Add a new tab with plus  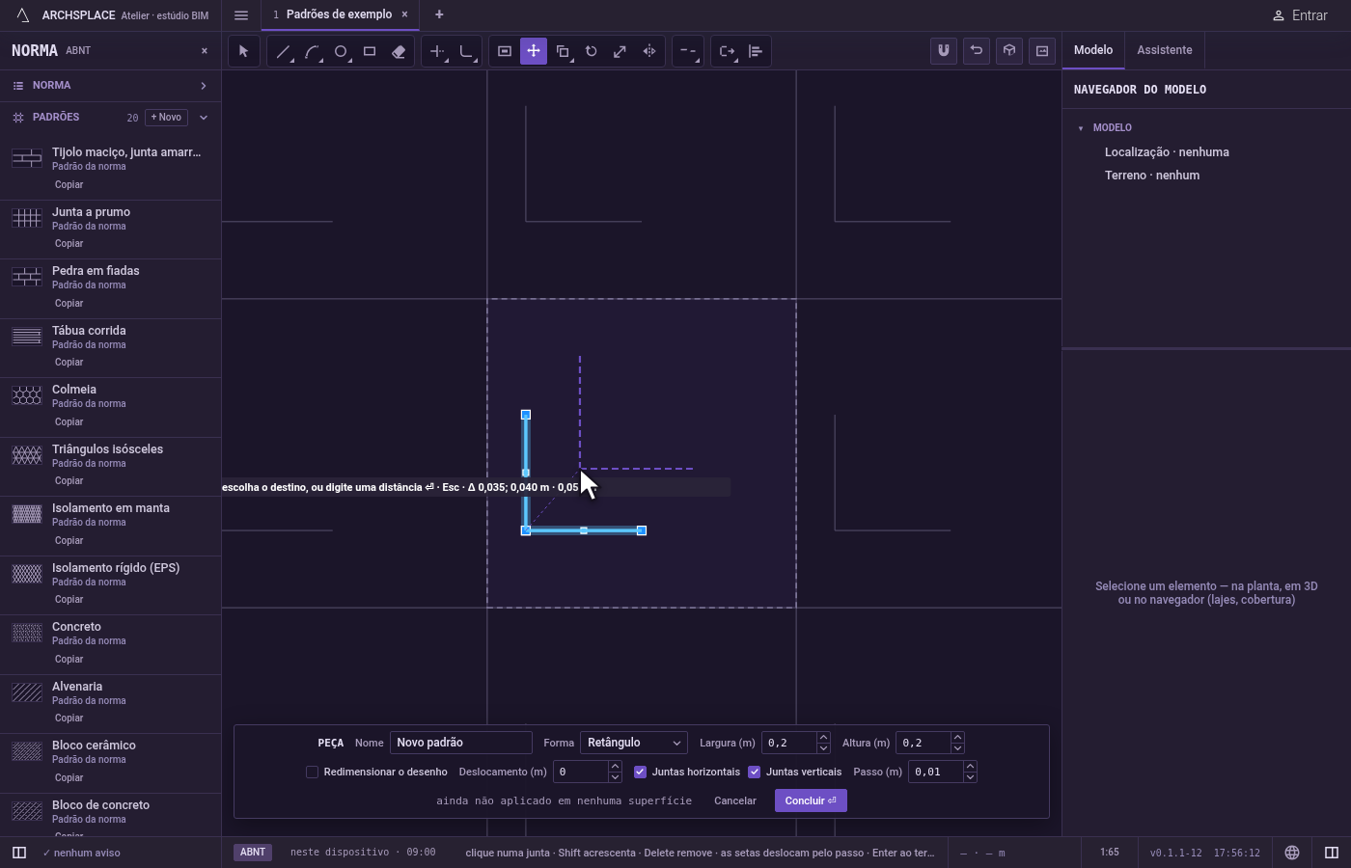point(439,14)
